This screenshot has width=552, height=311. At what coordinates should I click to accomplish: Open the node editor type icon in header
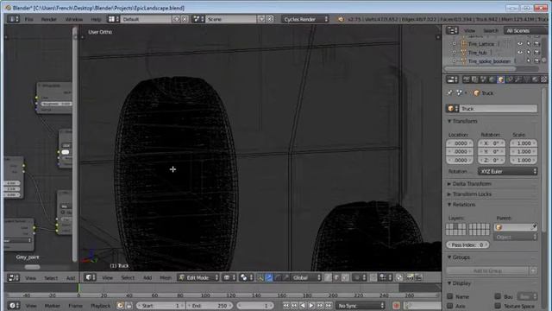(13, 278)
